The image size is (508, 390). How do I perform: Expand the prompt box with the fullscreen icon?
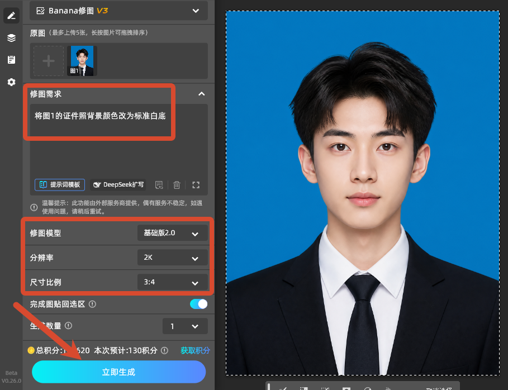coord(196,185)
